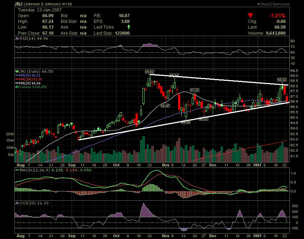Click the 20M tick on the volume axis
The height and width of the screenshot is (239, 304).
coord(10,134)
